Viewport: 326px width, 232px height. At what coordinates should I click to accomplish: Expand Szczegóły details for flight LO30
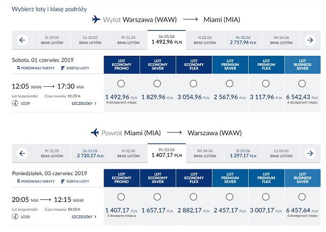[84, 217]
